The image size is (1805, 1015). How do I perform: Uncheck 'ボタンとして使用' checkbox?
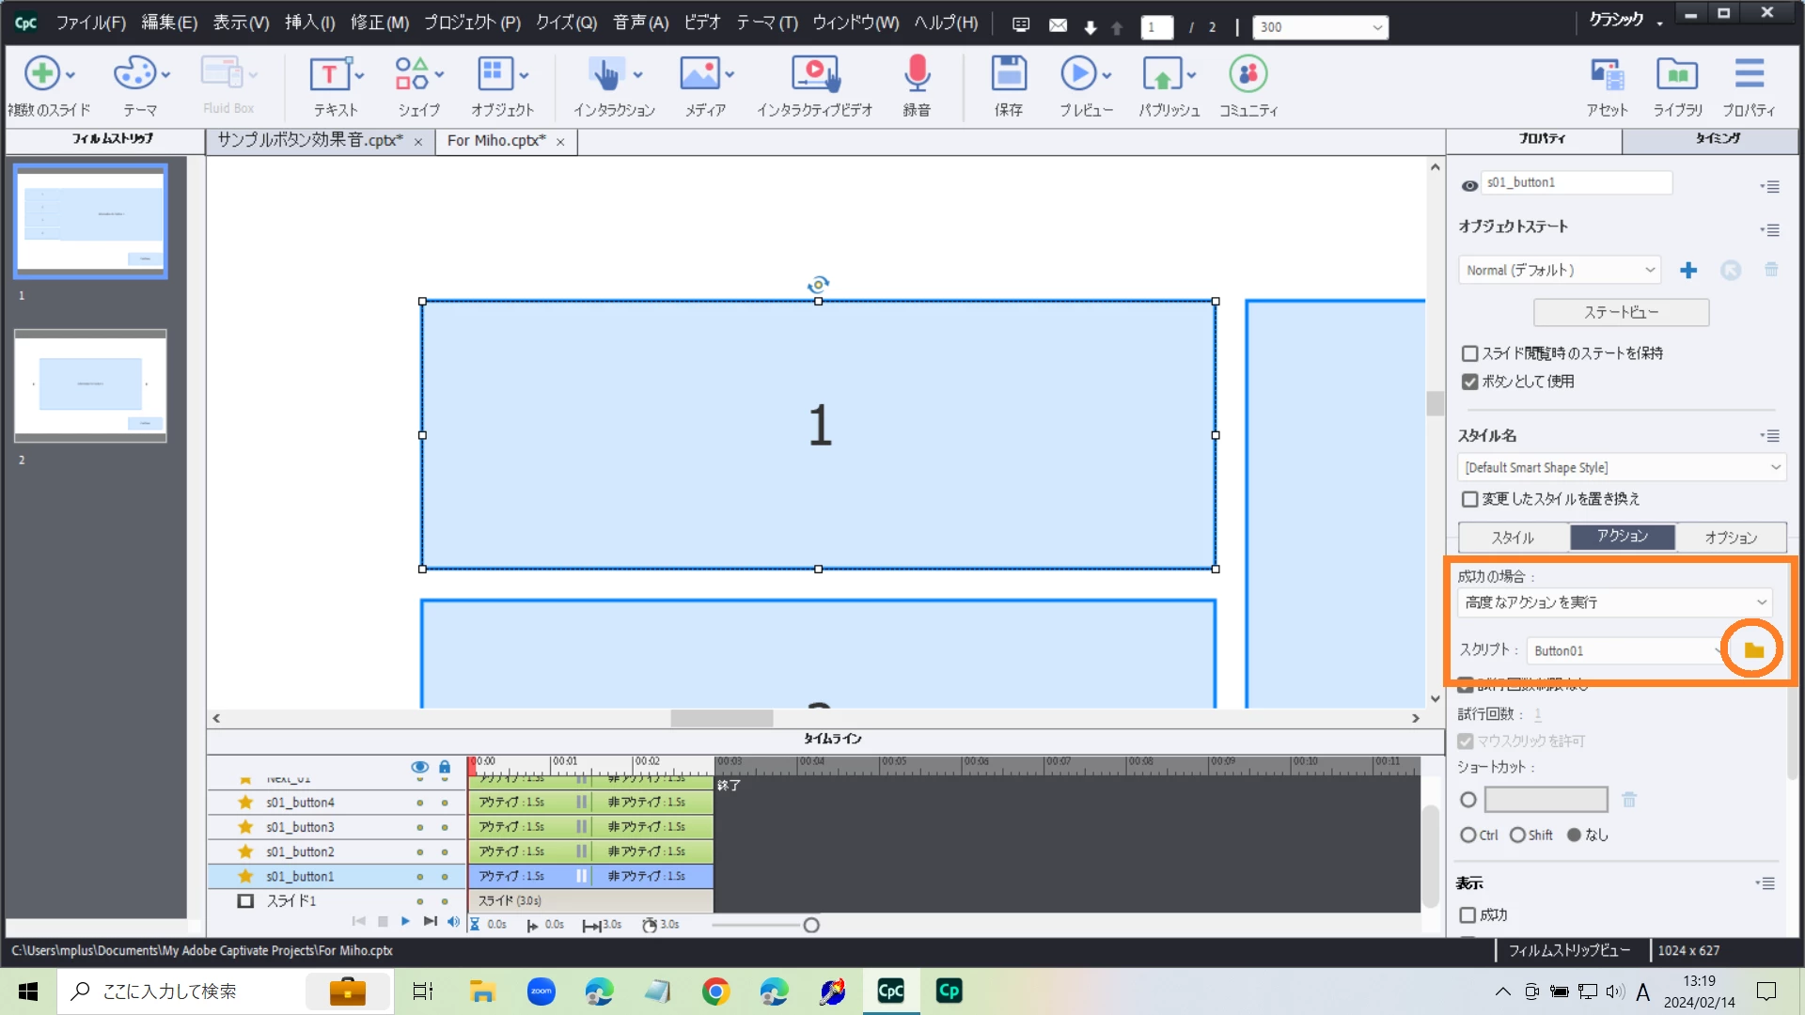click(1469, 382)
